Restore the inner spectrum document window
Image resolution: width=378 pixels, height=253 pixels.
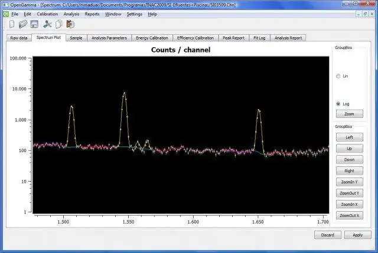pos(365,14)
